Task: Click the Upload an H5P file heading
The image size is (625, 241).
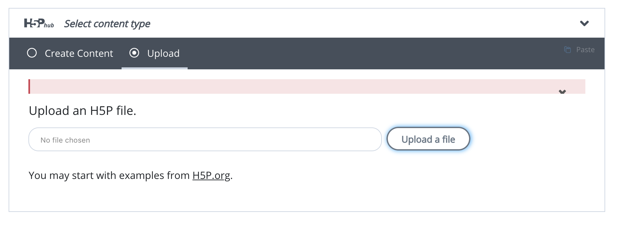Action: point(83,111)
